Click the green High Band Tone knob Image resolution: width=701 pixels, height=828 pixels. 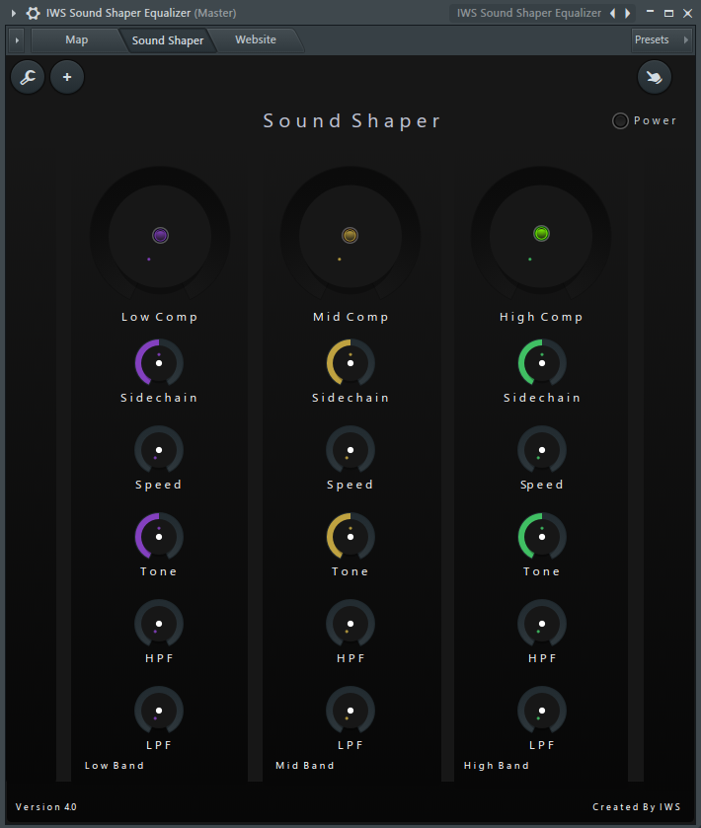coord(542,537)
